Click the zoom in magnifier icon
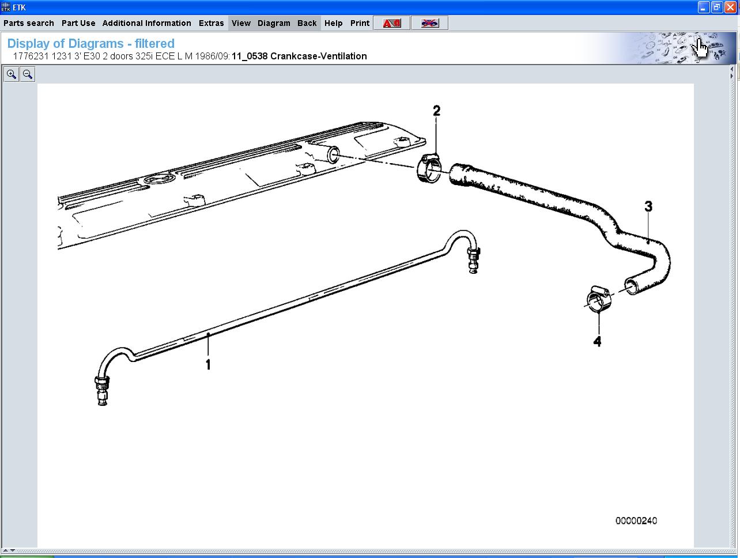Viewport: 740px width, 558px height. pos(11,74)
